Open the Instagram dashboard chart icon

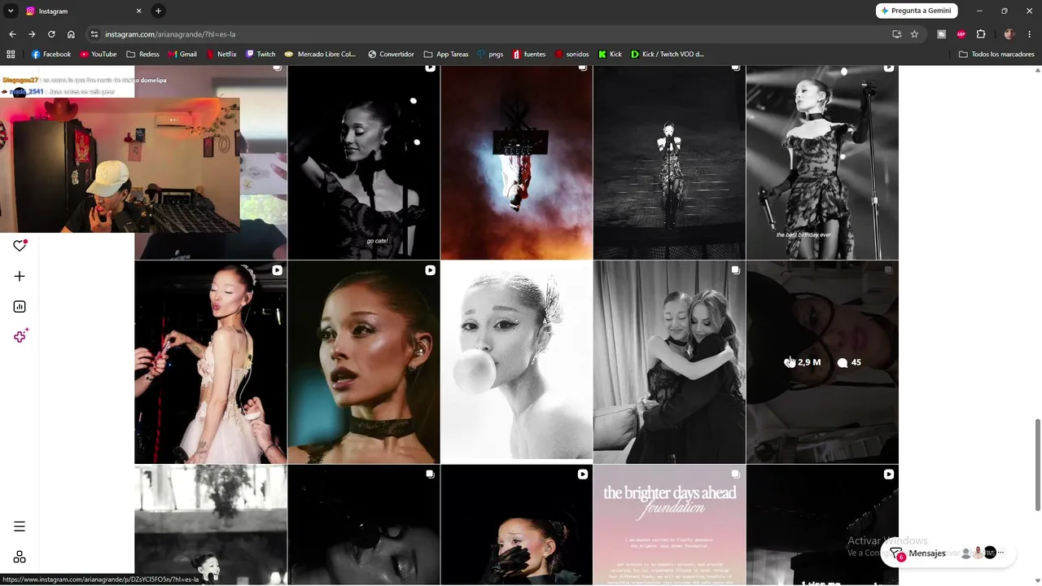(20, 307)
